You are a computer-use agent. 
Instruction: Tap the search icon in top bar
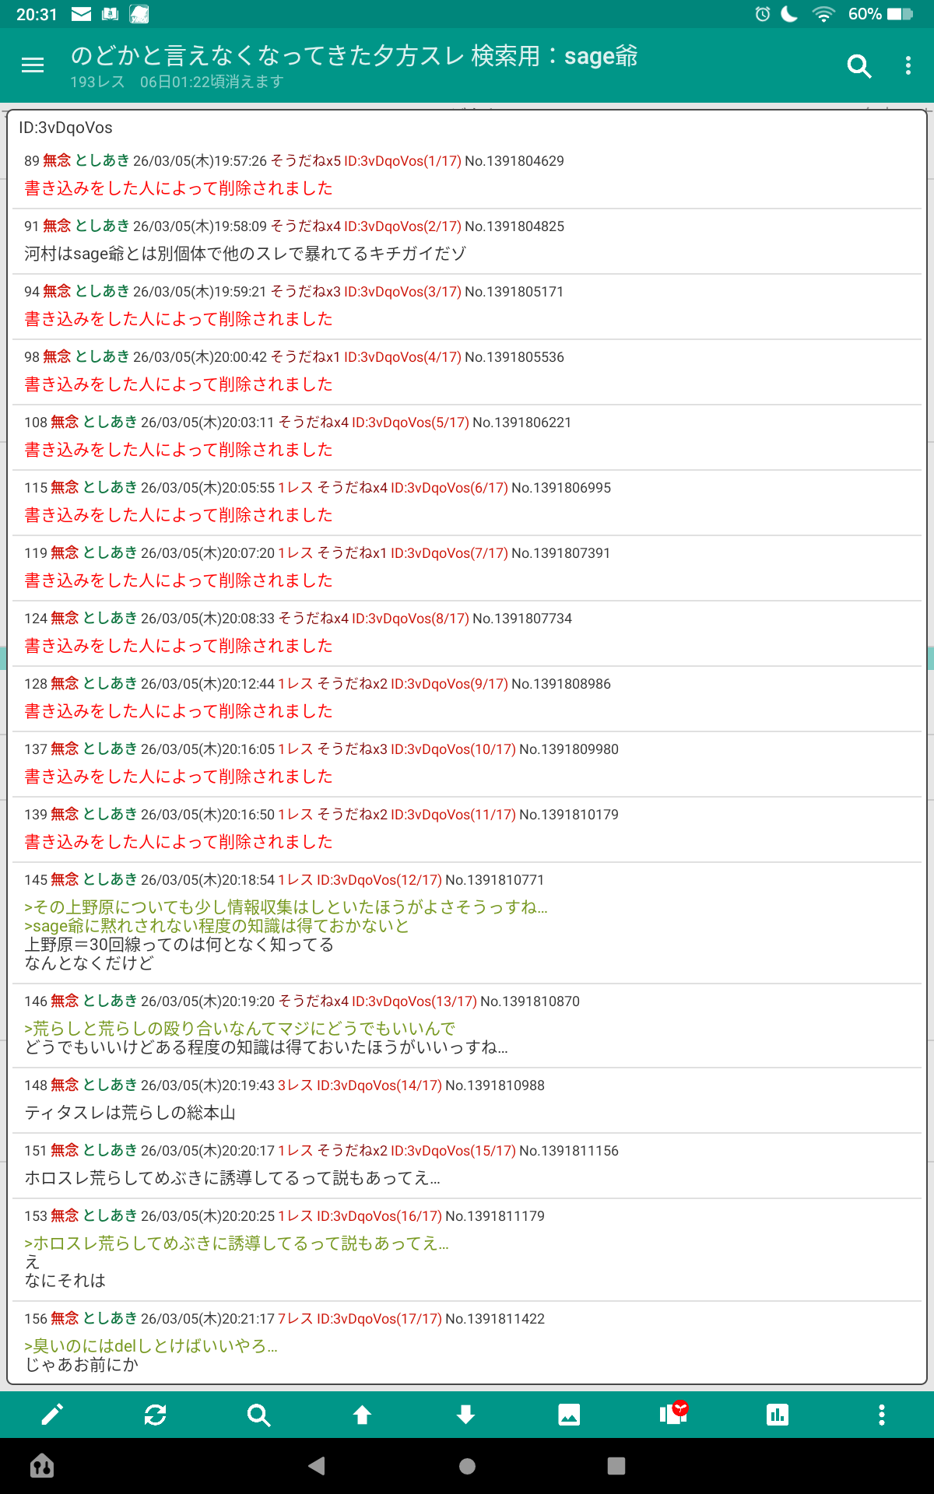(859, 66)
